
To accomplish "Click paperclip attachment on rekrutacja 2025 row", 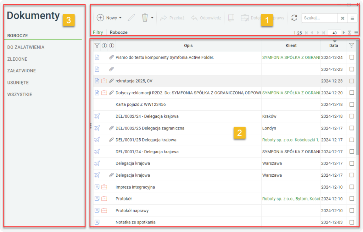I will 111,81.
